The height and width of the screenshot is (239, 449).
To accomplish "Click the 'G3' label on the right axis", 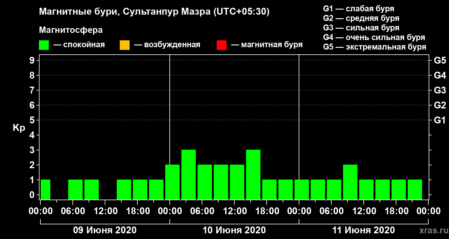I will (440, 90).
